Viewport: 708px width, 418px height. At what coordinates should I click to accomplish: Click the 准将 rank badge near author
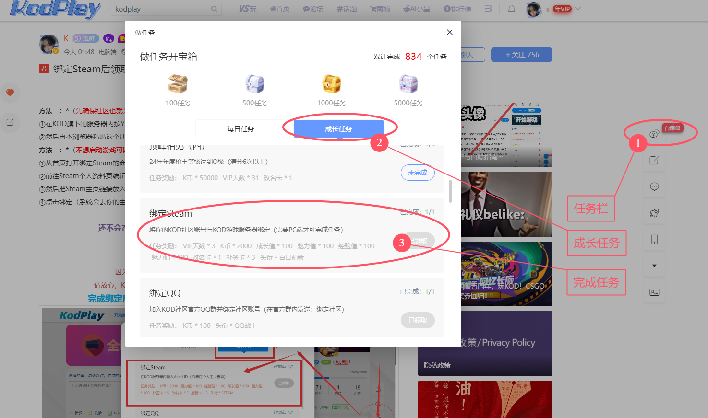[x=86, y=38]
